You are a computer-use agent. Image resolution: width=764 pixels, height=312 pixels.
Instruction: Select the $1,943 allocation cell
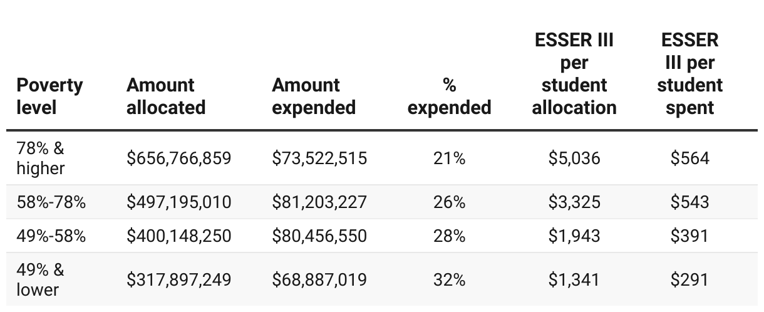[x=574, y=236]
